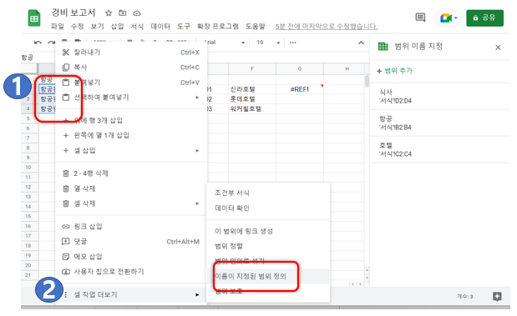The image size is (517, 316).
Task: Select column F header
Action: (252, 68)
